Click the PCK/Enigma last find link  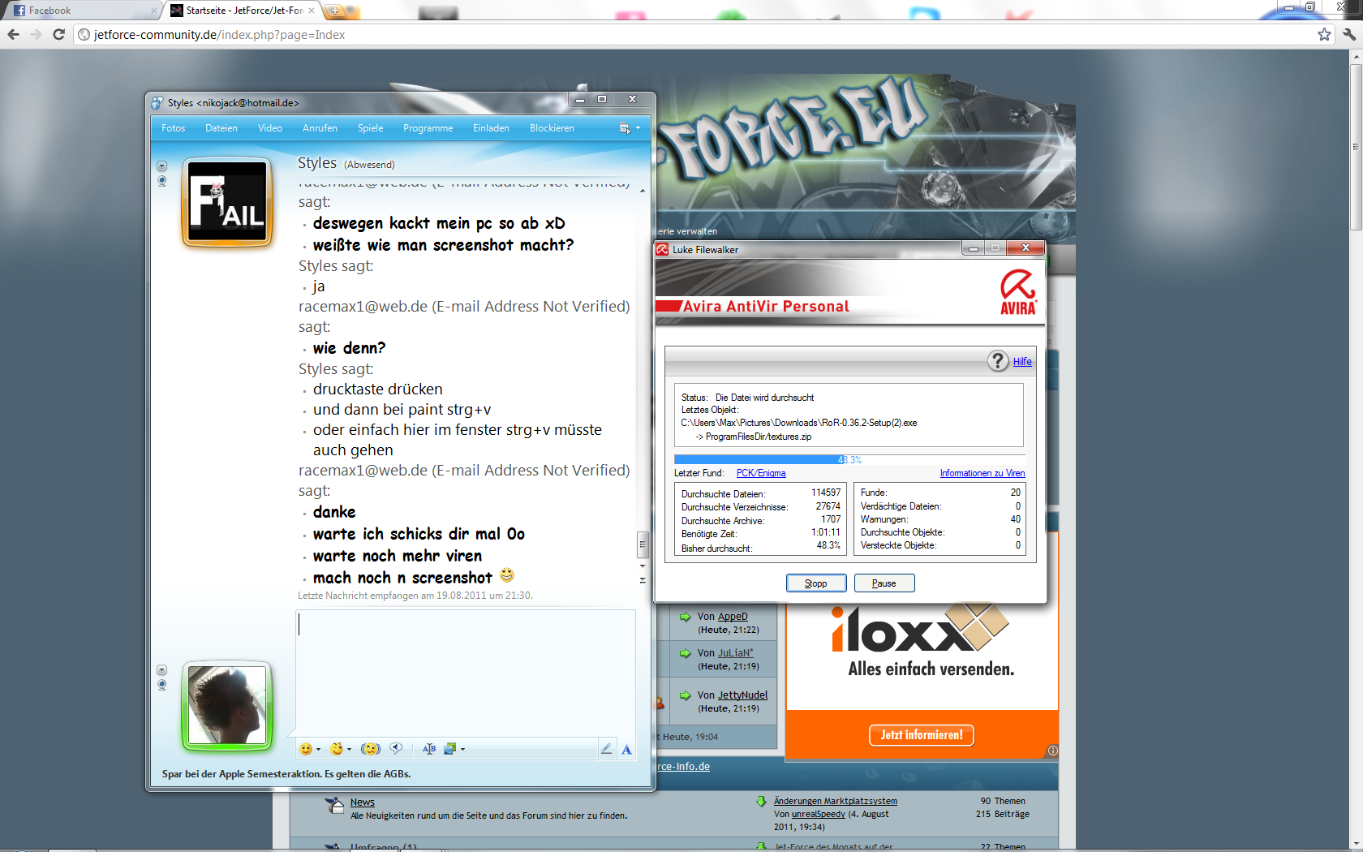pos(761,473)
